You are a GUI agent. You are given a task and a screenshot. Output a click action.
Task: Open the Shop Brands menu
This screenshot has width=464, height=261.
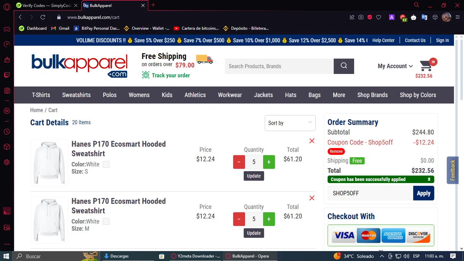click(372, 95)
